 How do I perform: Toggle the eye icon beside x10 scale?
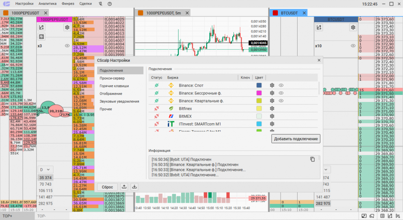(353, 46)
